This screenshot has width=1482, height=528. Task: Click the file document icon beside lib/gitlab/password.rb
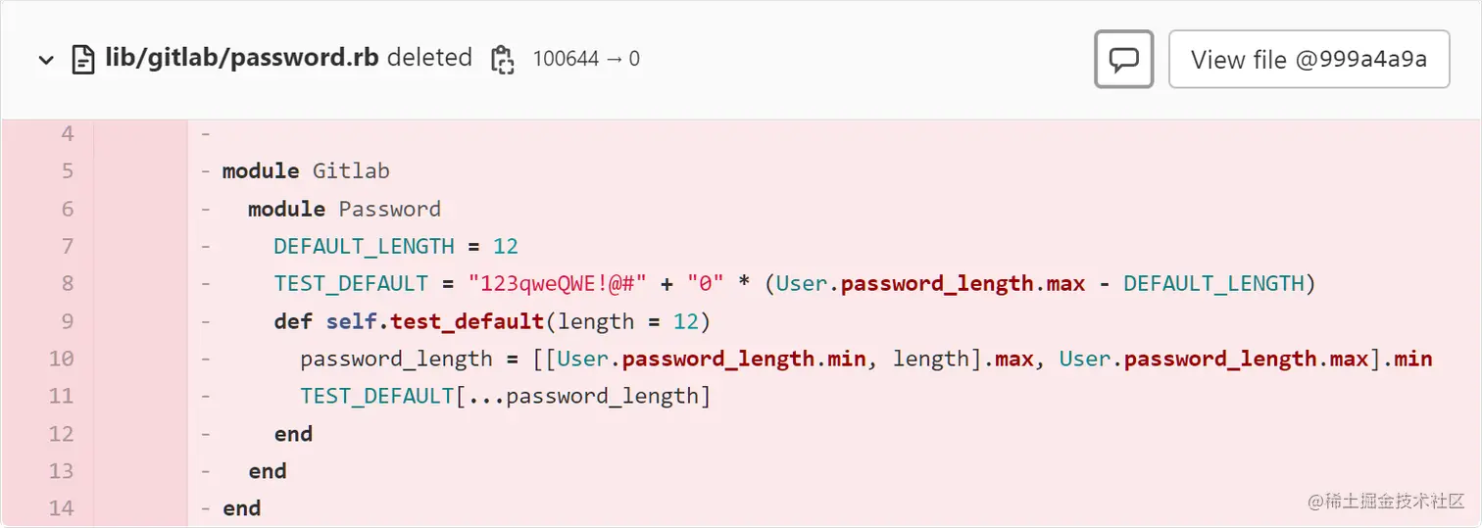[83, 59]
